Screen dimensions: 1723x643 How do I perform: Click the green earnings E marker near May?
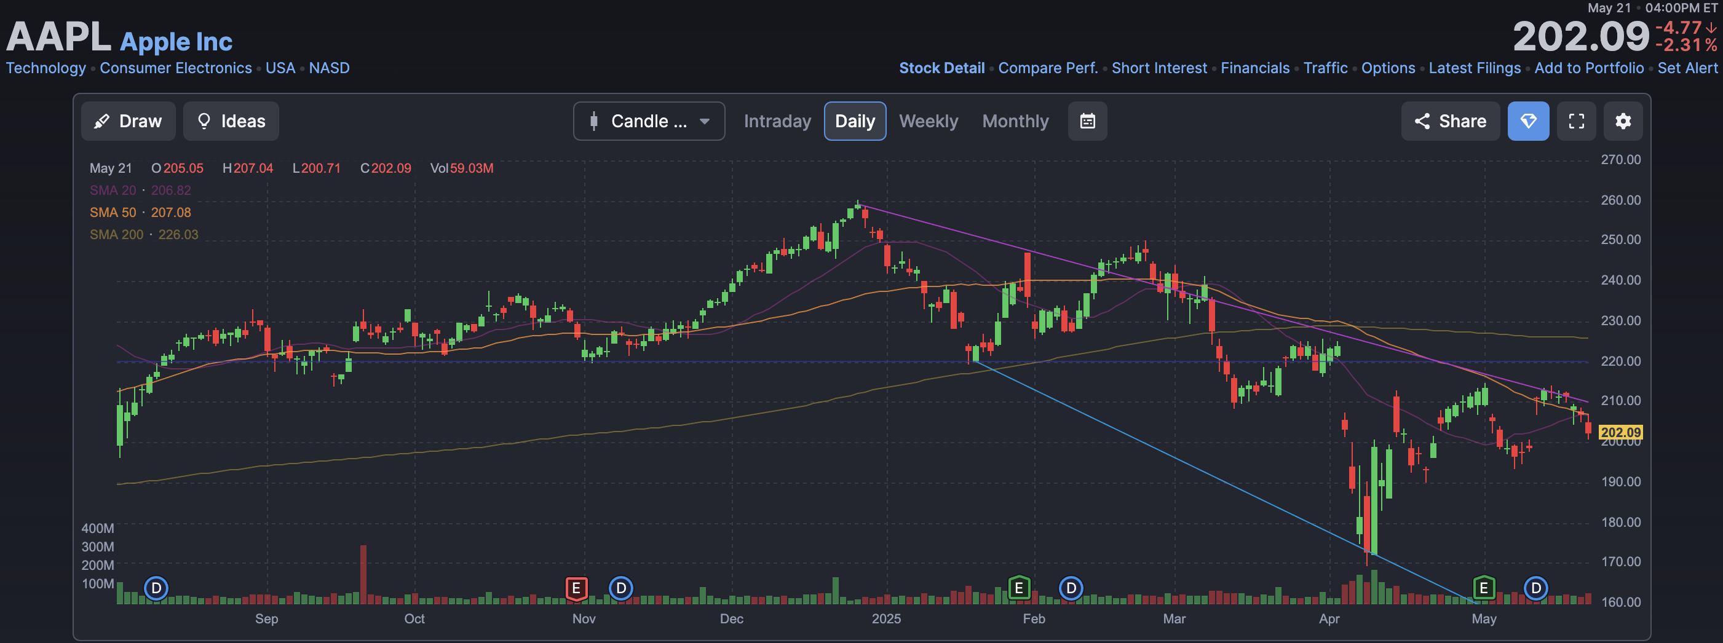1484,588
